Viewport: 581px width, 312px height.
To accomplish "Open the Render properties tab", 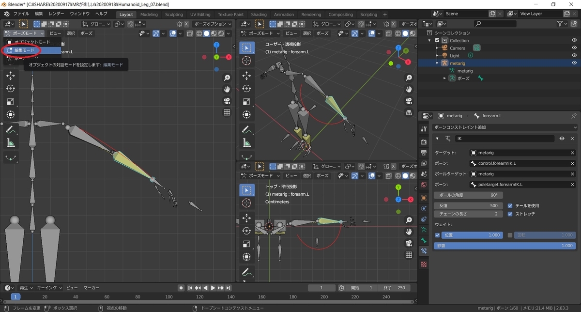I will coord(424,142).
